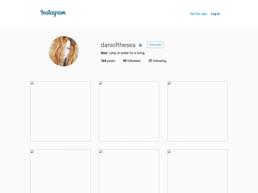Open the middle post in second row

click(129, 171)
